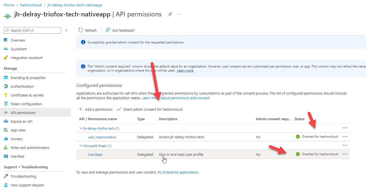Open the user_impersonation permission link

[102, 137]
